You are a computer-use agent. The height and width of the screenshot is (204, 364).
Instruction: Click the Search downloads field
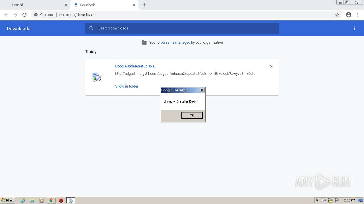182,28
